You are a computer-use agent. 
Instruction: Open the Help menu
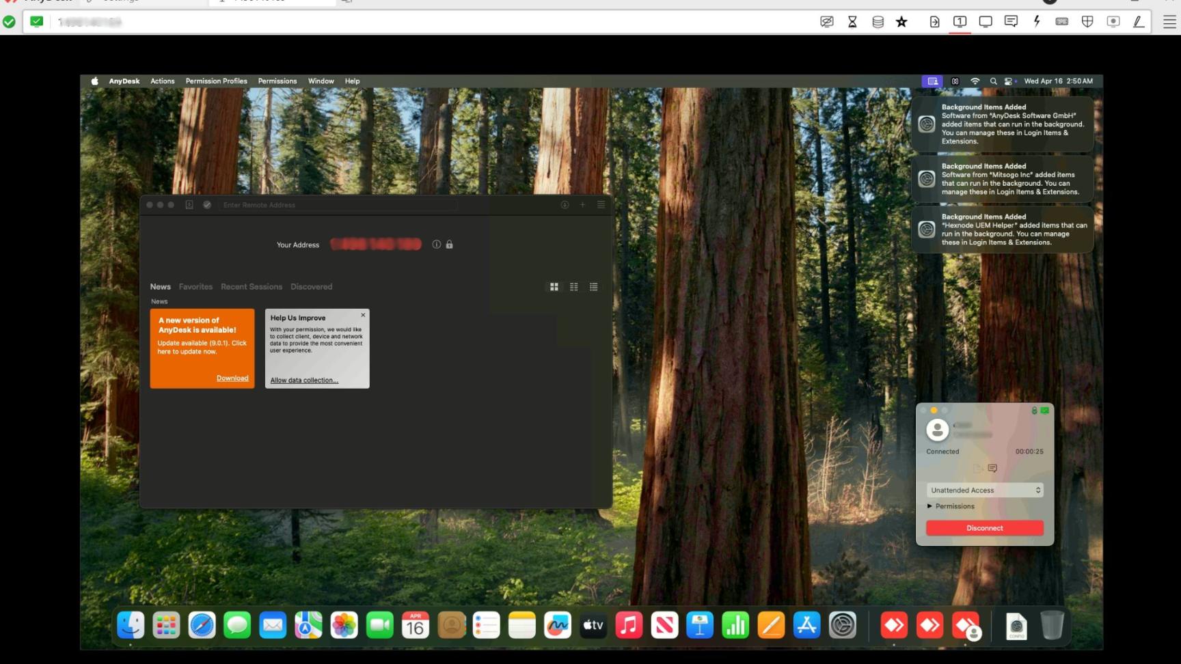tap(352, 81)
